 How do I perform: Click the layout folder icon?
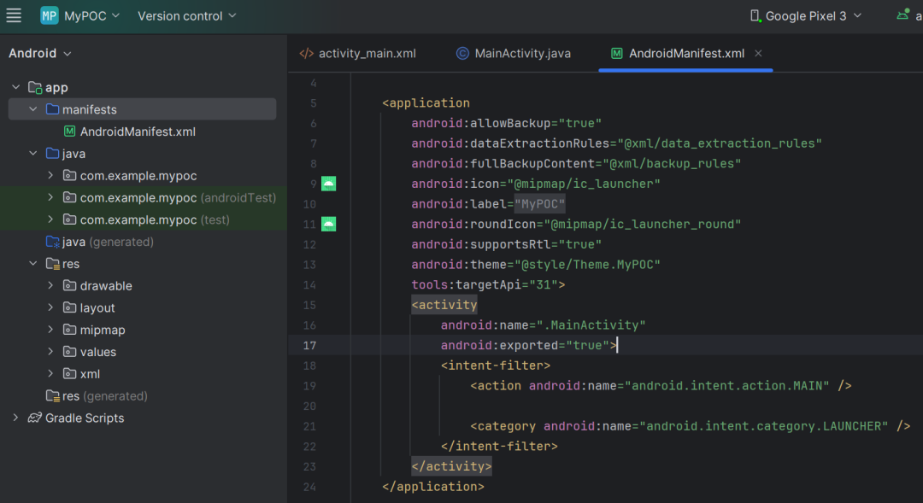[69, 307]
